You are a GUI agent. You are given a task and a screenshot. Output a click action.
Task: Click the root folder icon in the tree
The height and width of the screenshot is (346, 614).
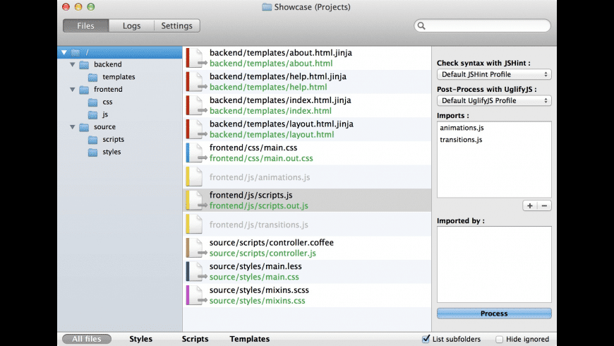76,52
